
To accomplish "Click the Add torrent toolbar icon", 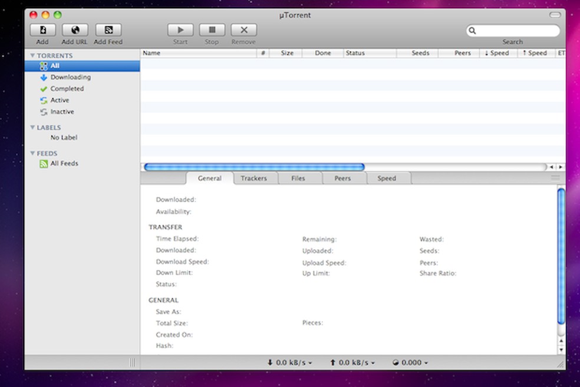I will click(x=42, y=30).
